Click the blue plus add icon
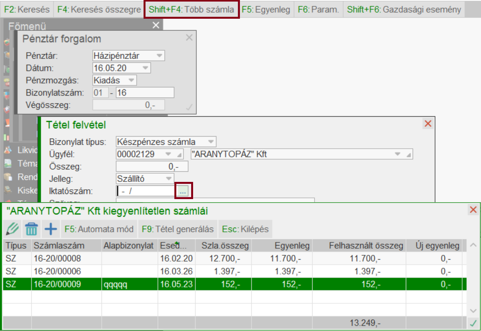 point(50,229)
